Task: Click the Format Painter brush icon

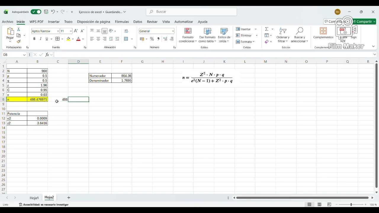Action: tap(19, 41)
